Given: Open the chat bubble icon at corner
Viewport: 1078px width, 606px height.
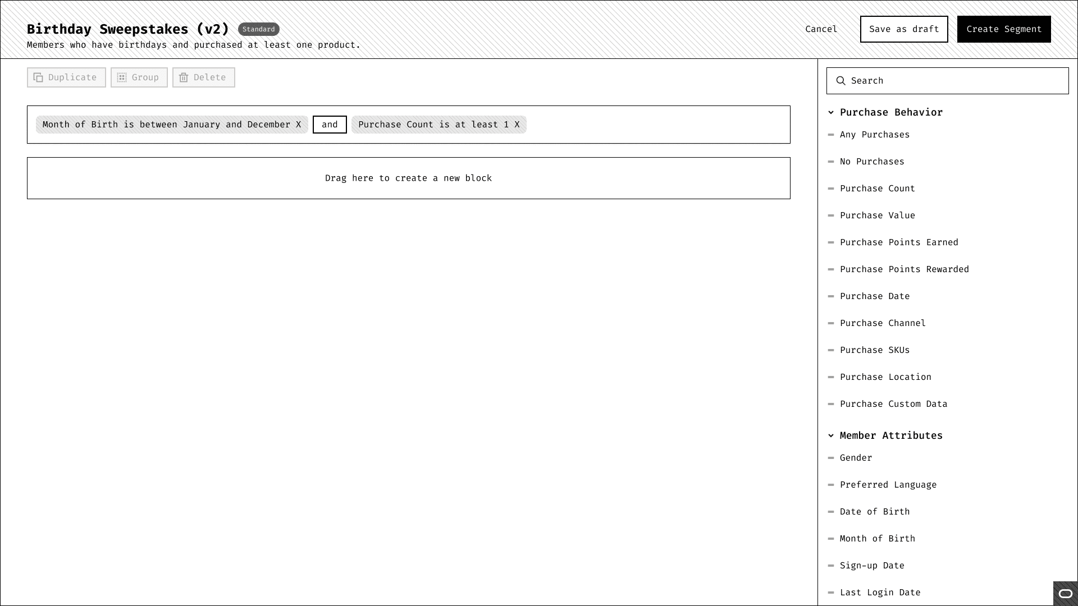Looking at the screenshot, I should [x=1065, y=594].
